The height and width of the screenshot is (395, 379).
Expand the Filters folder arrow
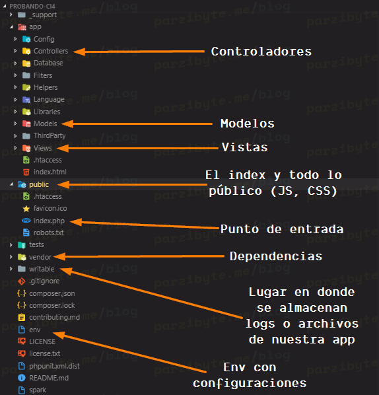[x=16, y=75]
